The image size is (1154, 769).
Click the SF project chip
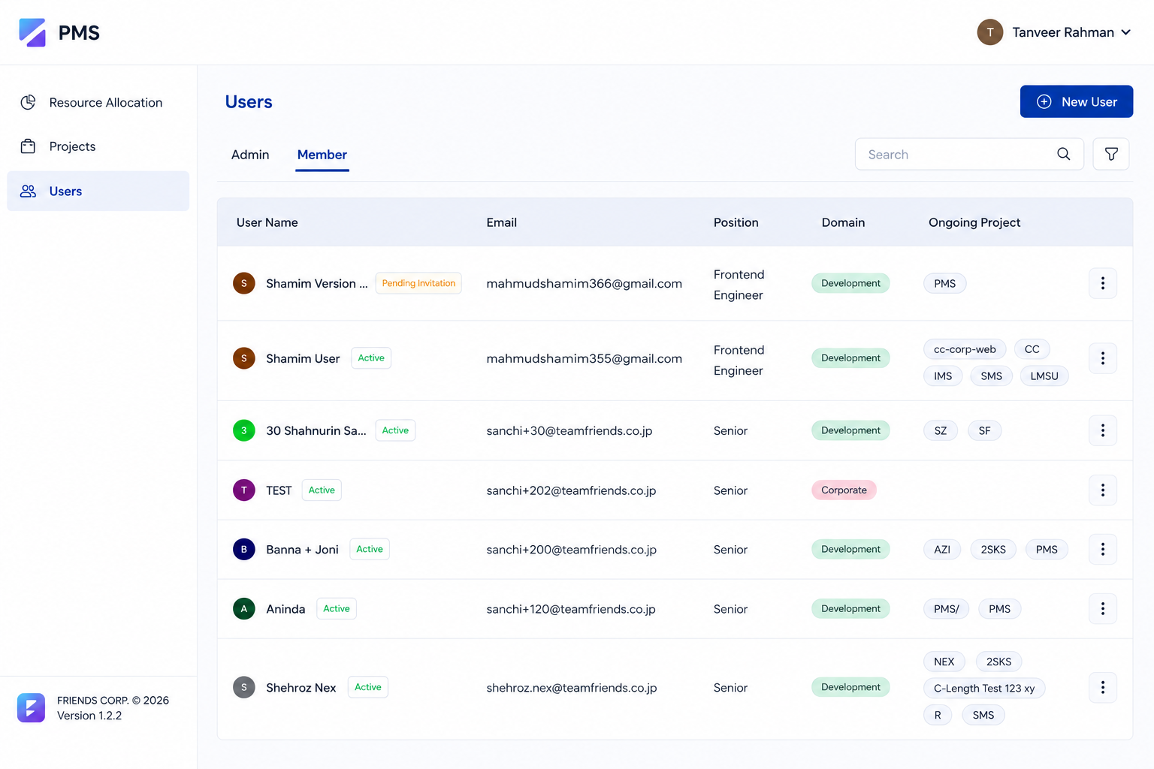[984, 430]
